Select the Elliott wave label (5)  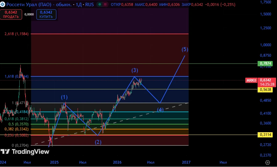pos(185,49)
